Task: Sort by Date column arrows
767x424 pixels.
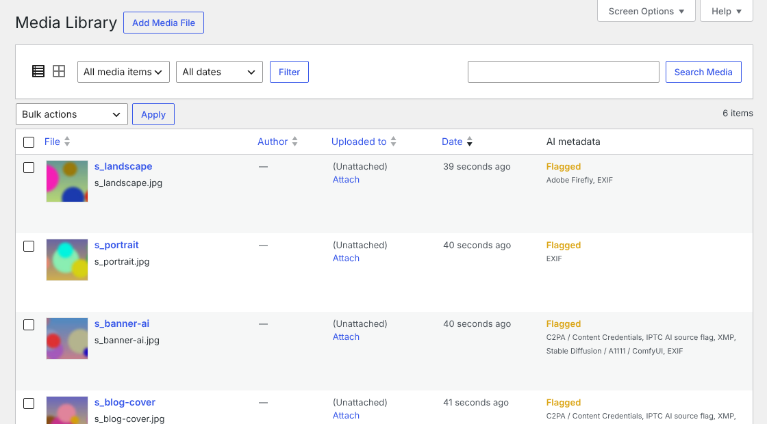Action: point(470,142)
